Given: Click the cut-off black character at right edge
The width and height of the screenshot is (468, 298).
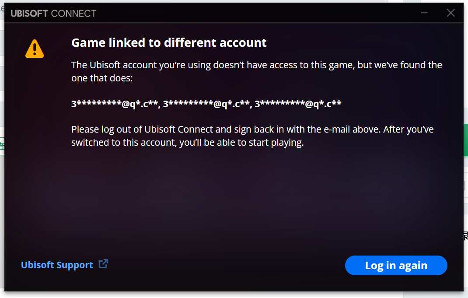Looking at the screenshot, I should [x=465, y=236].
